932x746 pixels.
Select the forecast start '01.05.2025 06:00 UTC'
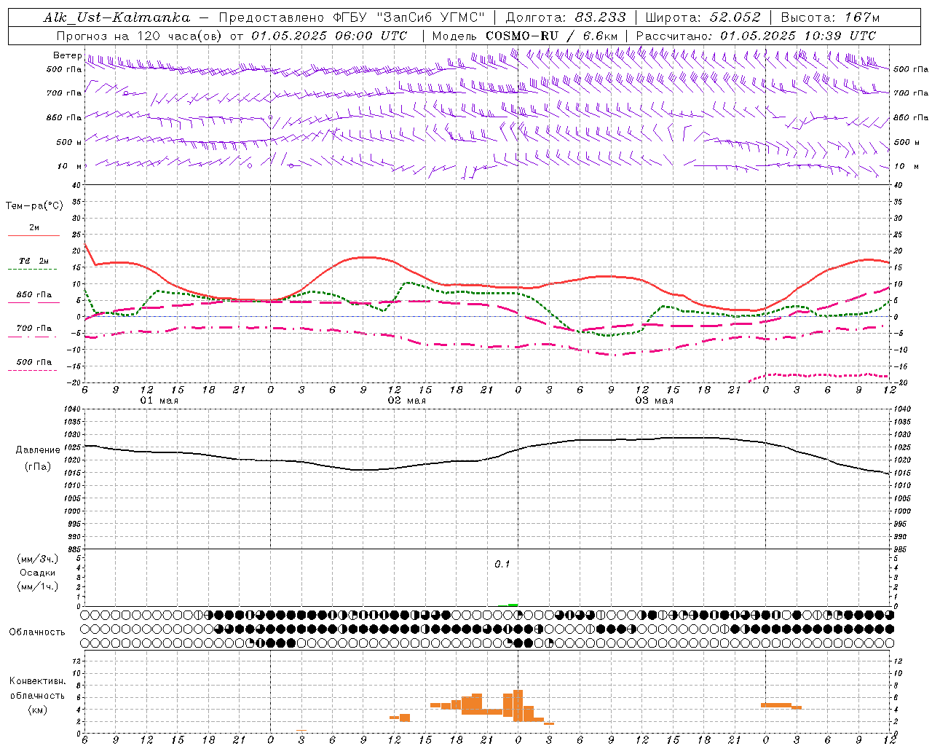coord(329,36)
